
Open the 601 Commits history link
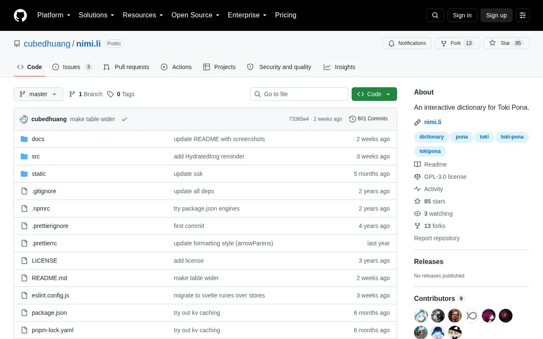tap(368, 119)
